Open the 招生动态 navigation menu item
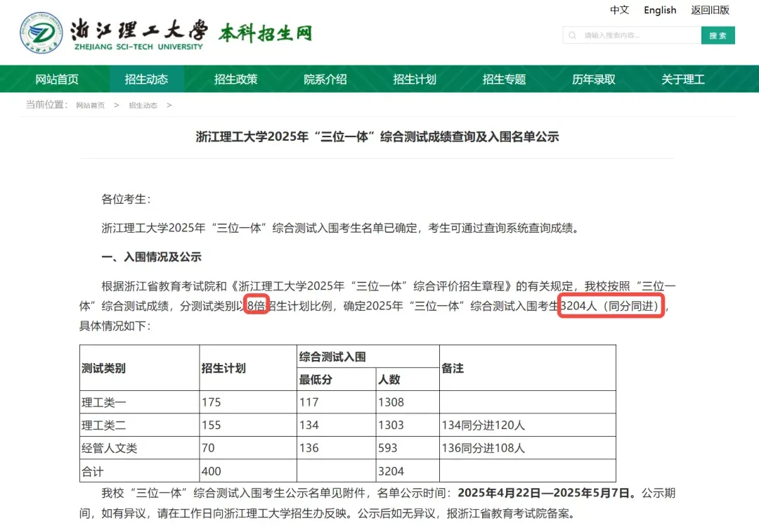The image size is (759, 526). 146,79
